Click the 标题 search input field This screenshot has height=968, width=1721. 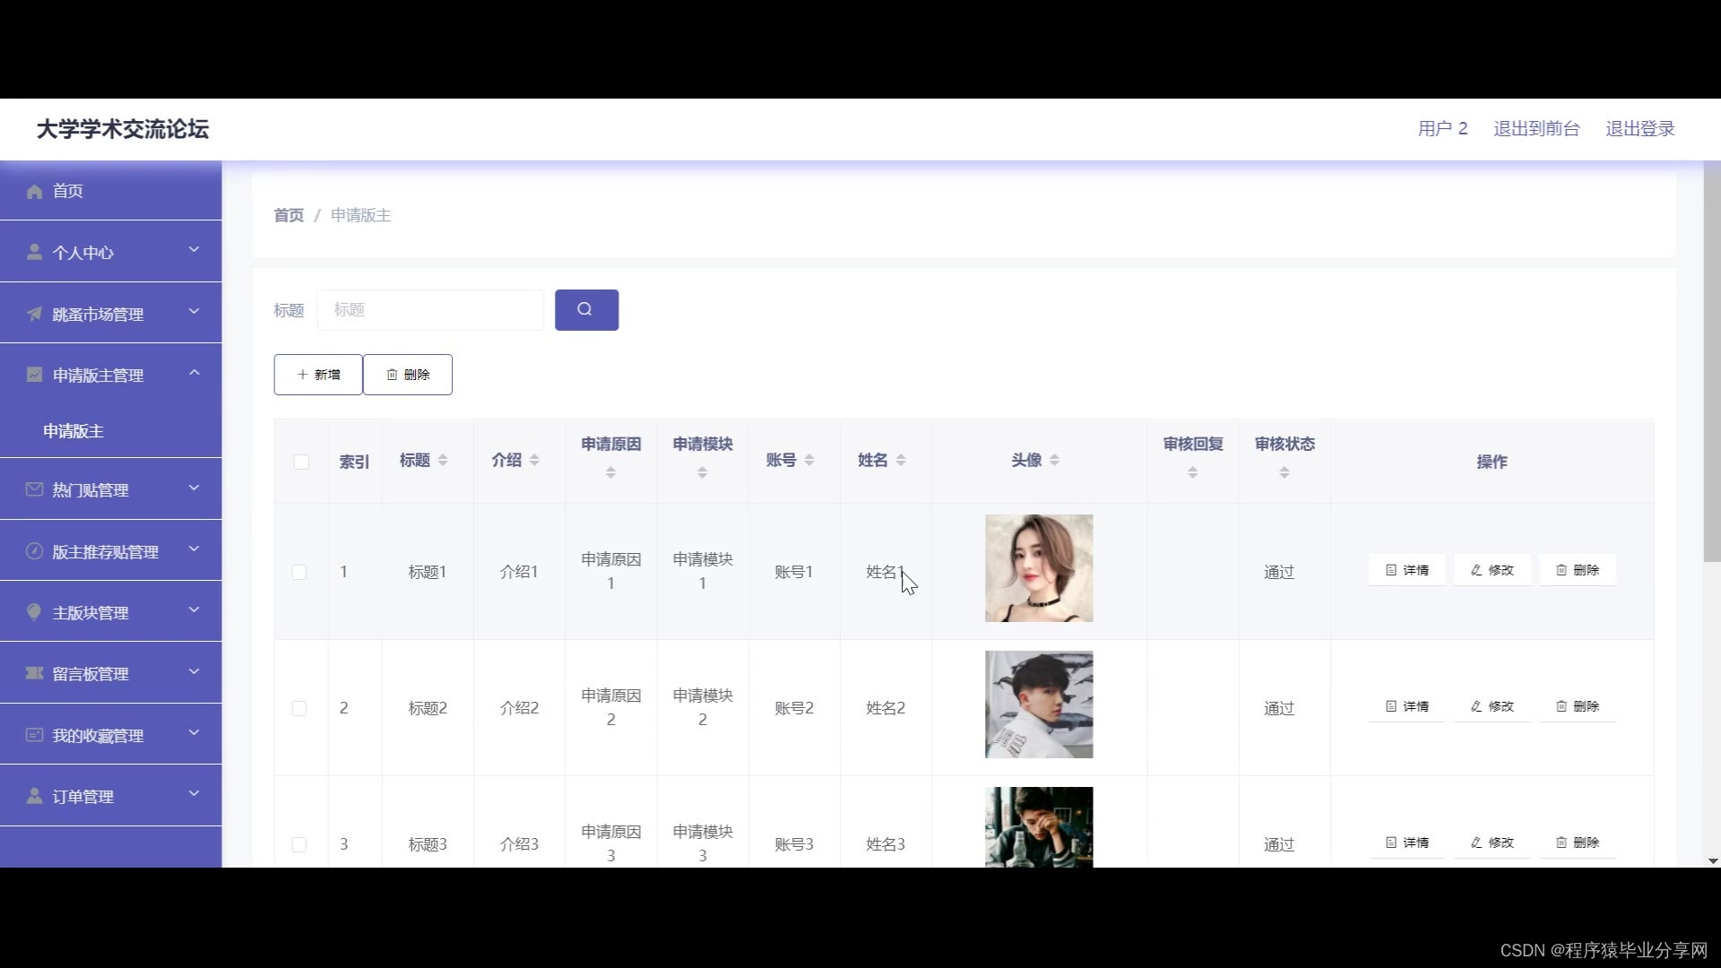click(x=430, y=310)
